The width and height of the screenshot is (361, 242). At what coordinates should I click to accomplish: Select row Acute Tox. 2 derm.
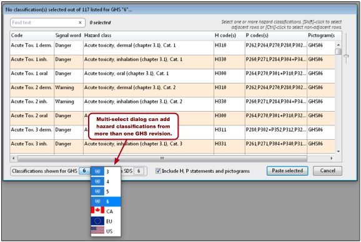pos(172,90)
